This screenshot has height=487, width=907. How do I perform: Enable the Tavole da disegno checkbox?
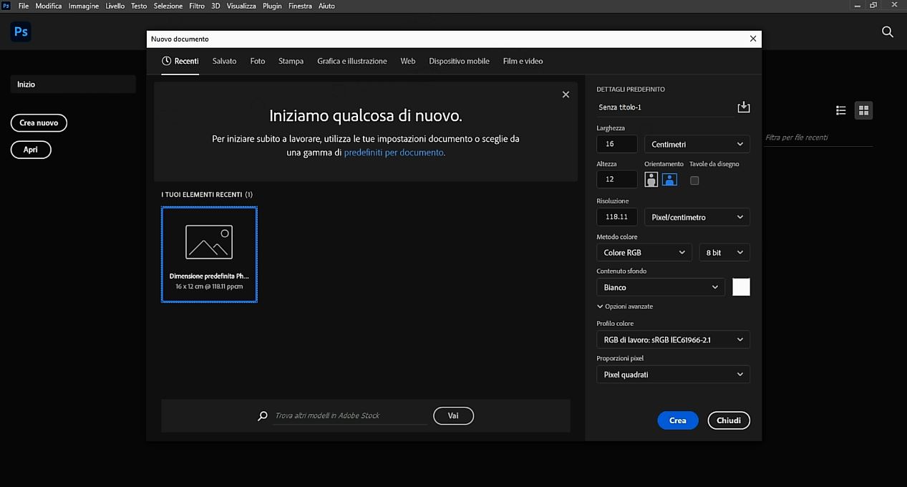click(694, 180)
